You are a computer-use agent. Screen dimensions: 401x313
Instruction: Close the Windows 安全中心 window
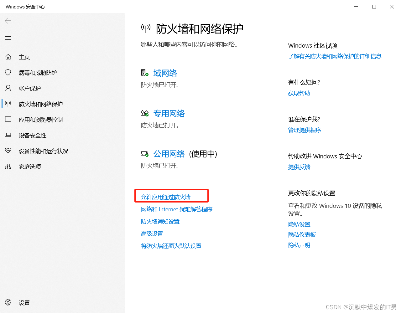tap(392, 7)
